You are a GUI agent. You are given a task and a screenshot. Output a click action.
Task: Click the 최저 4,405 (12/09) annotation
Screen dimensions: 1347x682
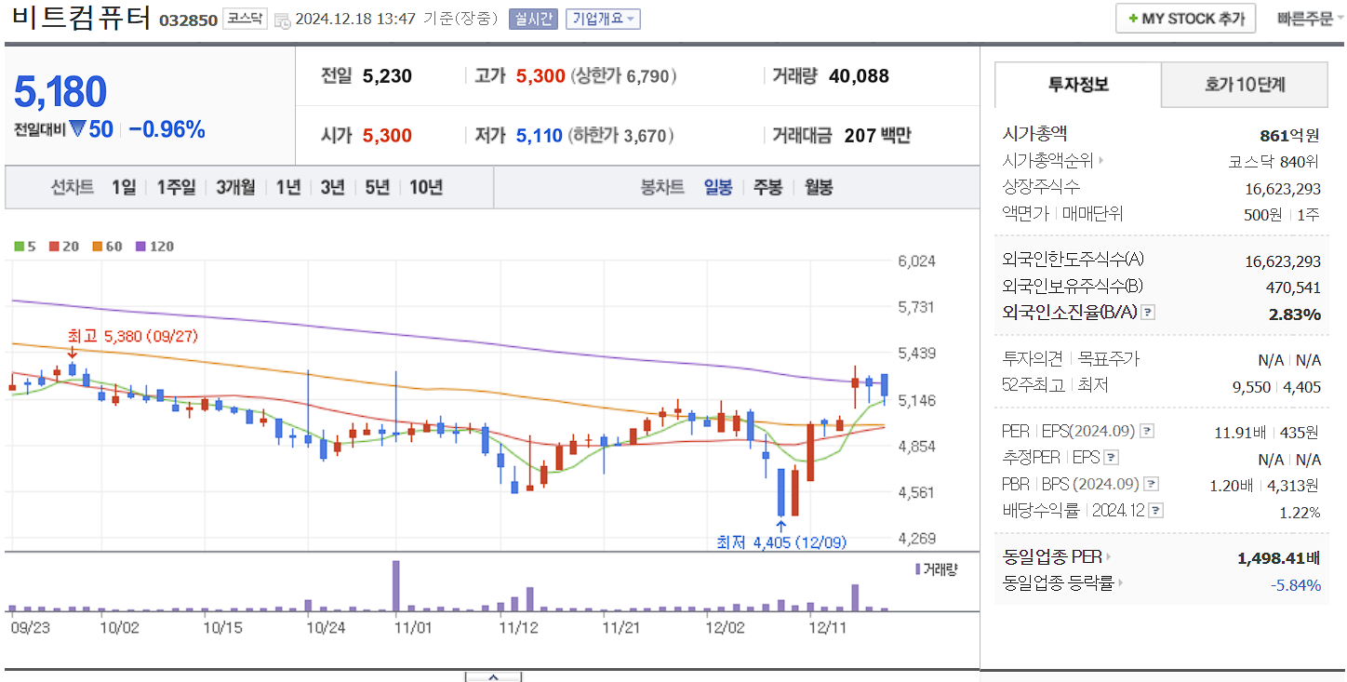pyautogui.click(x=781, y=542)
